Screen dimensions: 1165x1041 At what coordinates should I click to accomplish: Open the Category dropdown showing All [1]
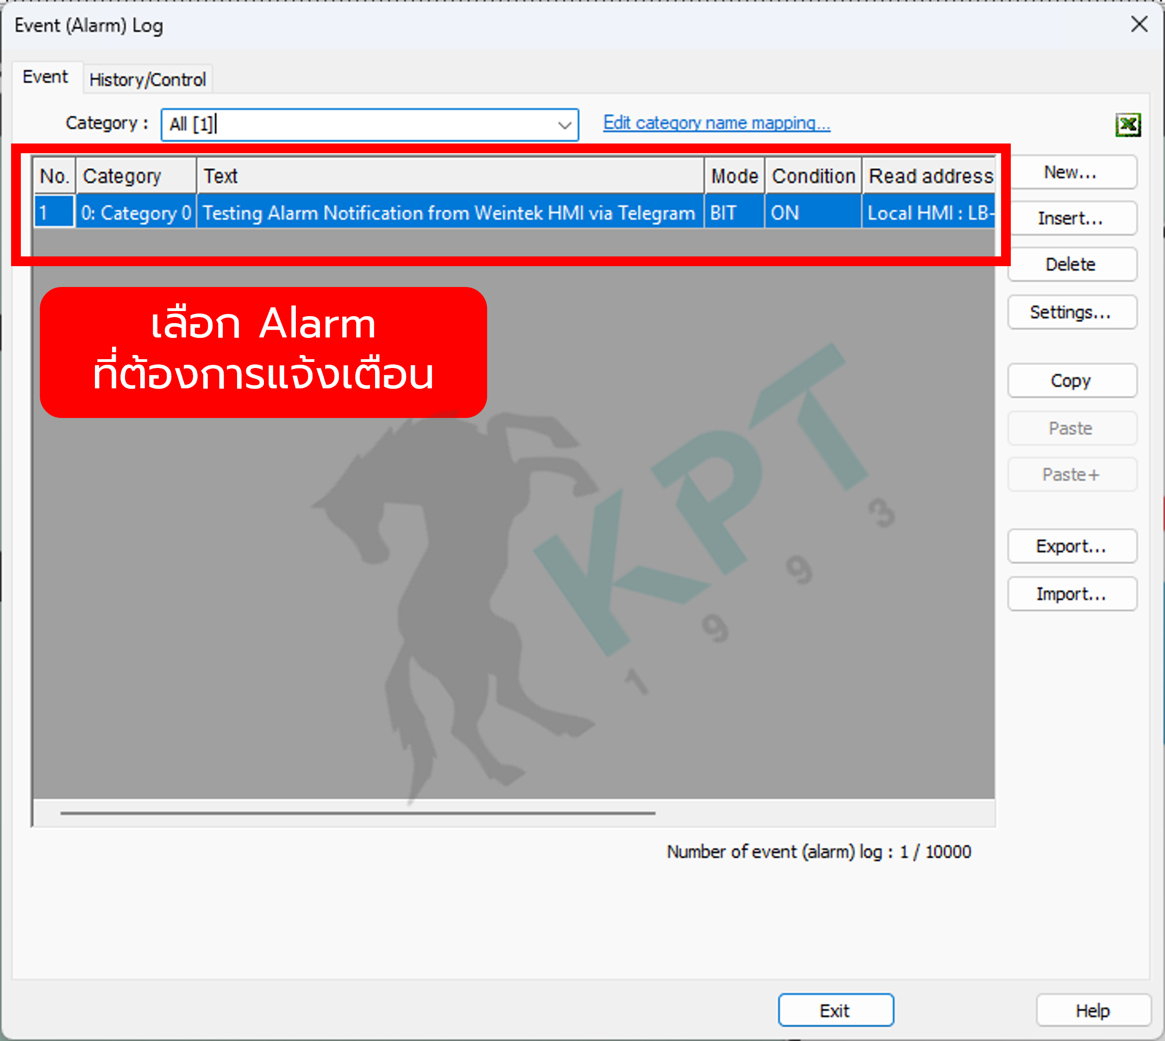pyautogui.click(x=564, y=124)
